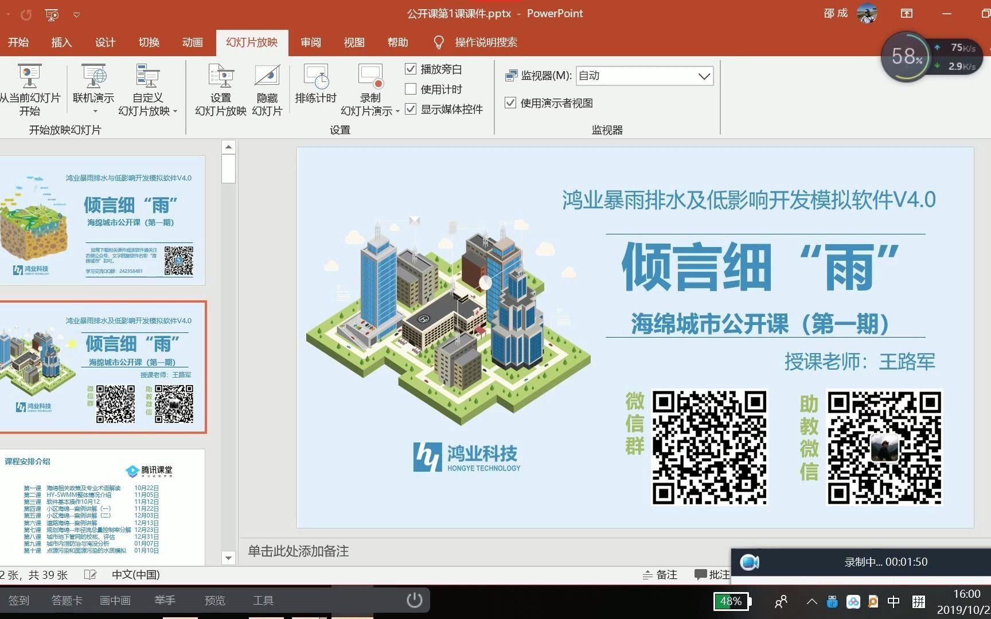Click the 隐藏幻灯片 hide slide button
The width and height of the screenshot is (991, 619).
267,90
